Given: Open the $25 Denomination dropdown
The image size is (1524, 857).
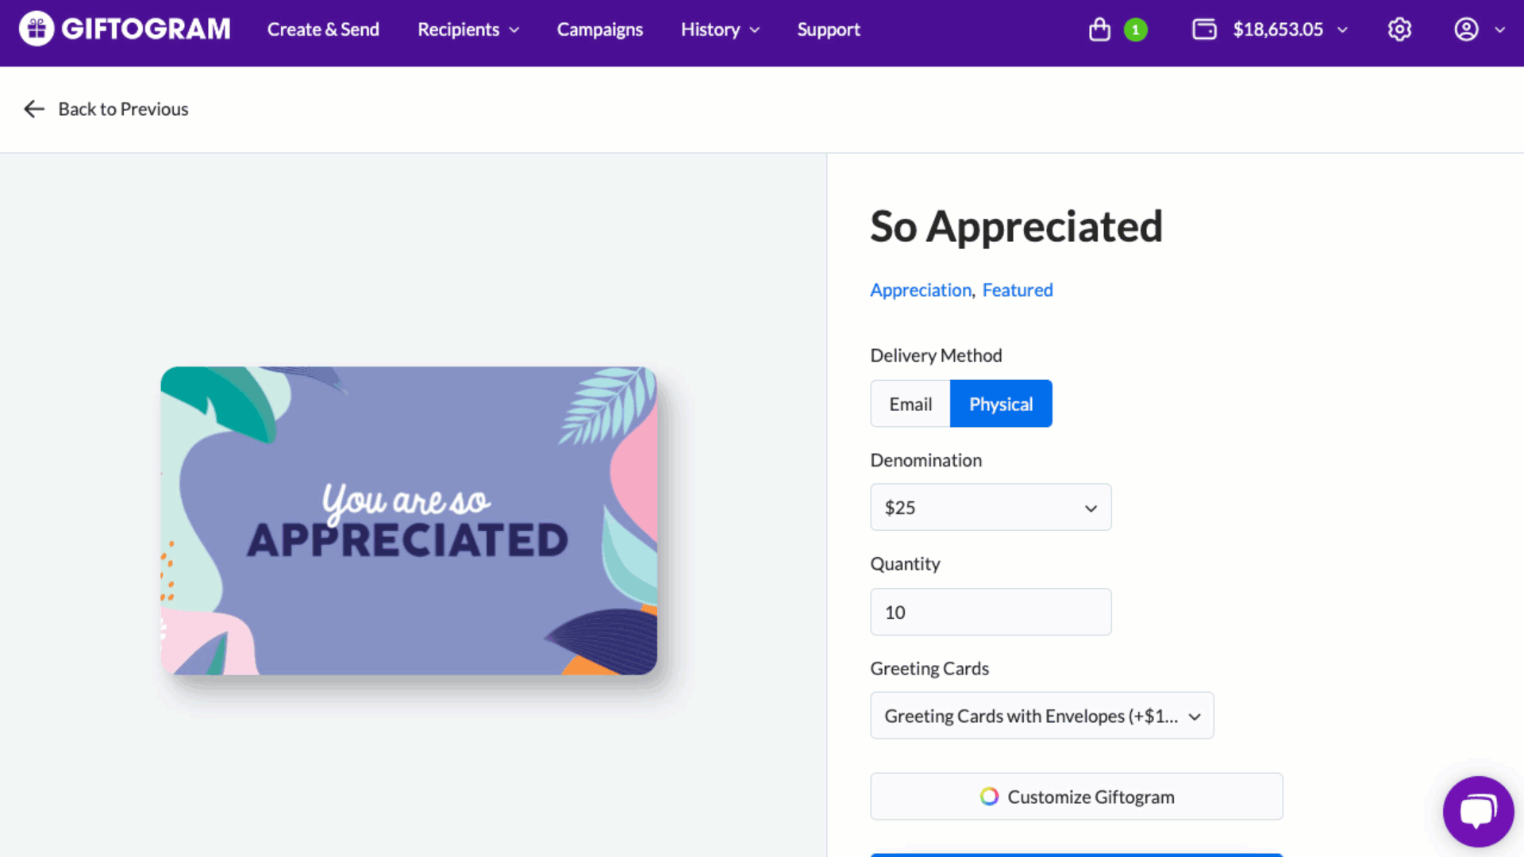Looking at the screenshot, I should (x=991, y=508).
